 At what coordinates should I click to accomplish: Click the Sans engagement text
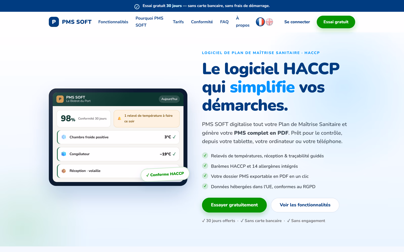point(308,221)
